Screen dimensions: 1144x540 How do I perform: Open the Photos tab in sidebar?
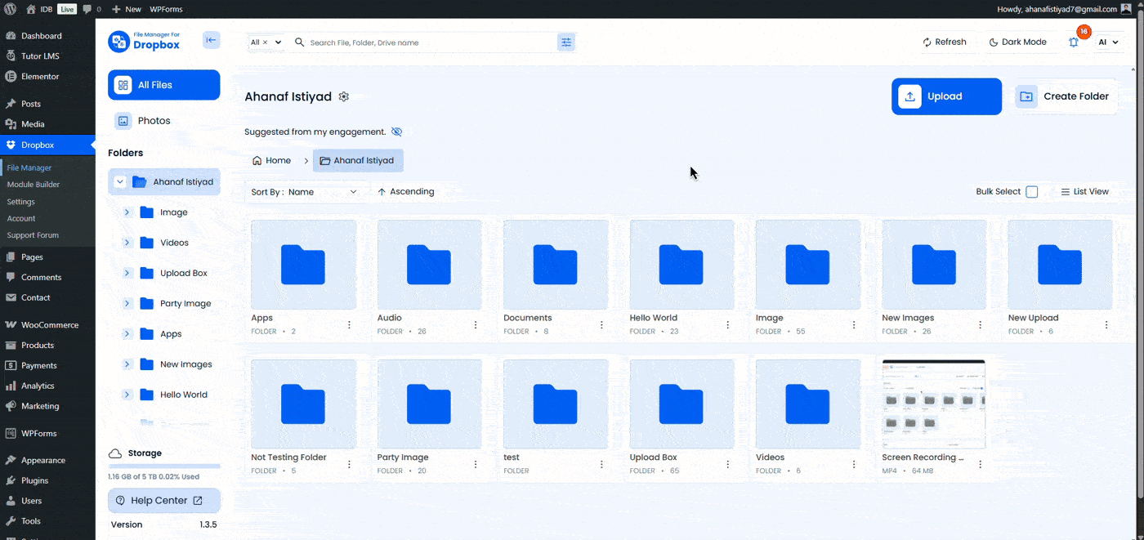pyautogui.click(x=154, y=121)
